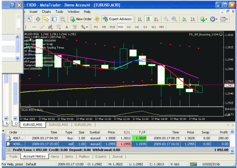The image size is (237, 168).
Task: Select the sell order 4098 row
Action: click(x=118, y=144)
